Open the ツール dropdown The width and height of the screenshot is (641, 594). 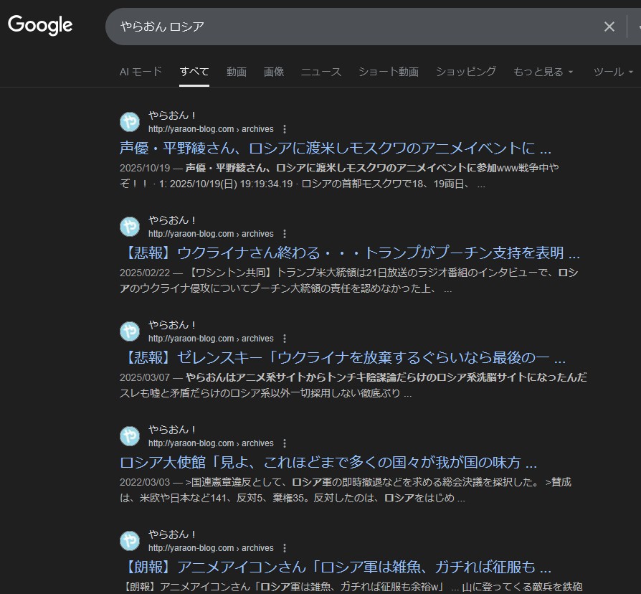click(x=613, y=72)
